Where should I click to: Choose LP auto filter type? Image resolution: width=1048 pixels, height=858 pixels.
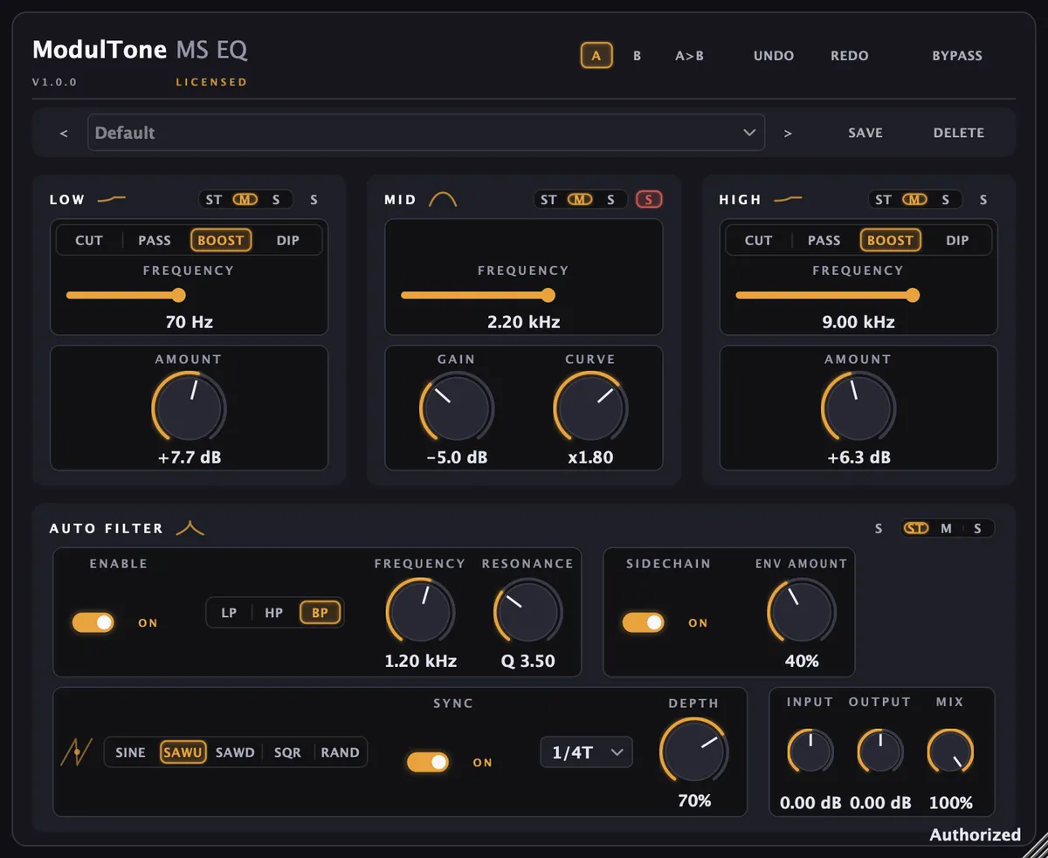click(x=229, y=613)
